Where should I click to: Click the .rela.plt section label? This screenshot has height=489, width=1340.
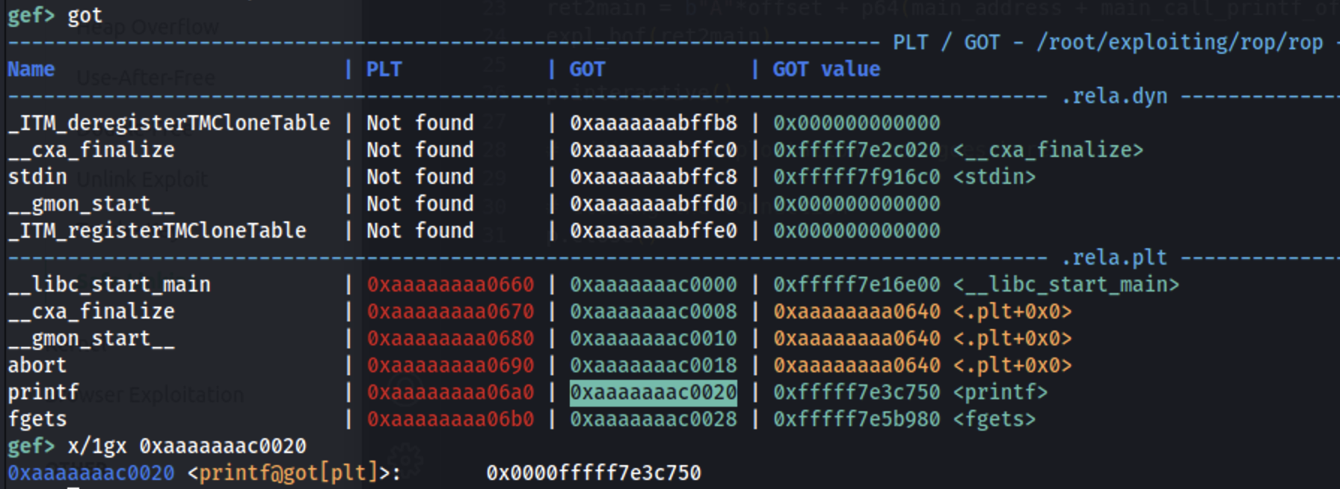(x=1114, y=258)
